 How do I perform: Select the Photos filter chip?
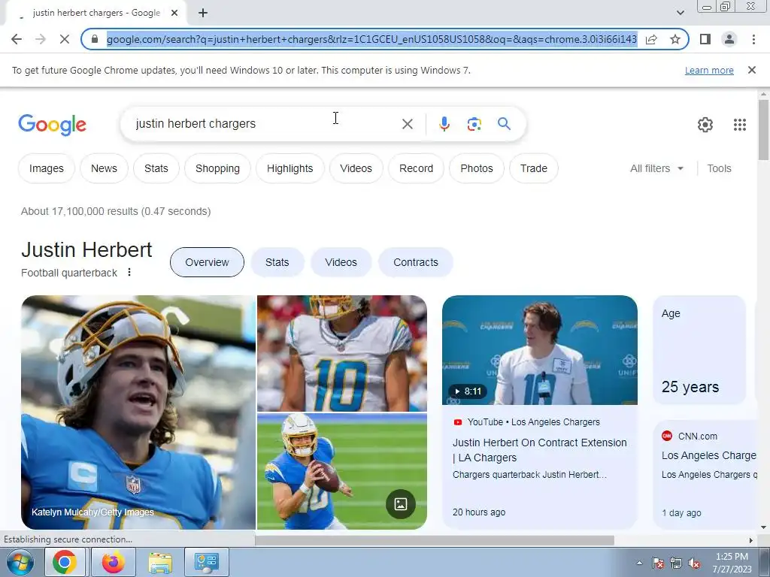[476, 168]
